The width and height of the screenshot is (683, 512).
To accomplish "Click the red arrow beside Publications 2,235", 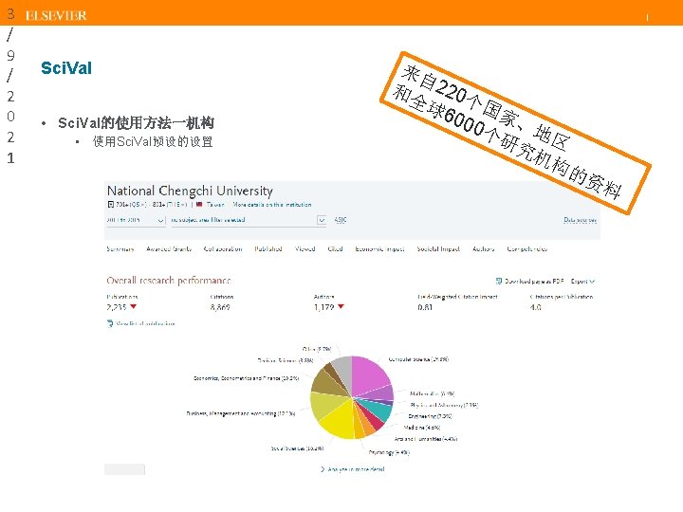I will click(x=134, y=306).
